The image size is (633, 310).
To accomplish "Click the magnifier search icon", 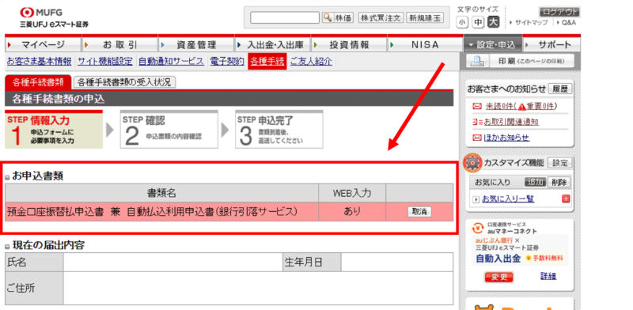I will pos(328,17).
